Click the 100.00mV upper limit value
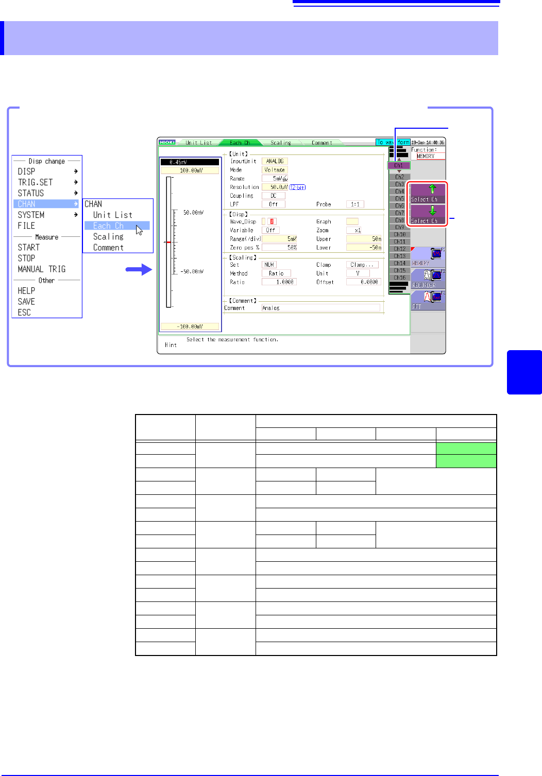 coord(190,170)
